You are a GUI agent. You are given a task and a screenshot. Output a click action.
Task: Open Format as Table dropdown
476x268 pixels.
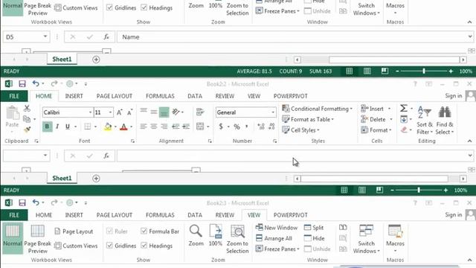pos(308,119)
